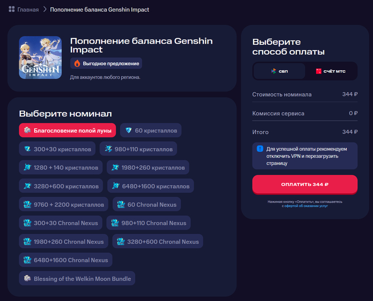Click the flame icon on Выгодное предложение badge
Viewport: 373px width, 301px height.
coord(77,63)
